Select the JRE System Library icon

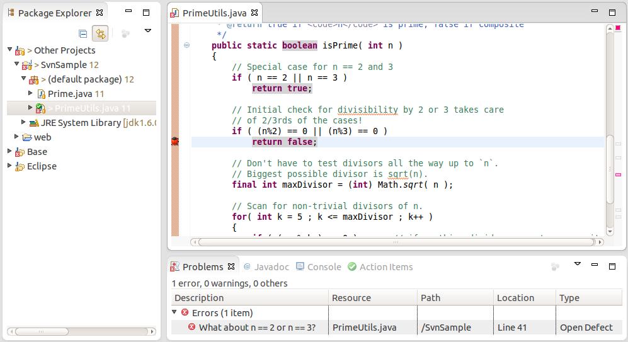pos(34,123)
